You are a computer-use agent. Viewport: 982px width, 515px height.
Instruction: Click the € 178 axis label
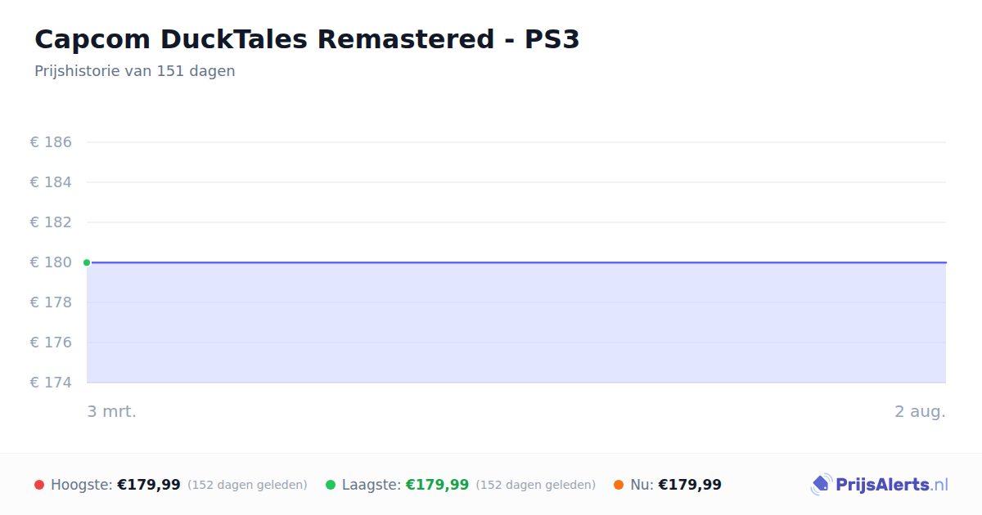click(x=51, y=302)
